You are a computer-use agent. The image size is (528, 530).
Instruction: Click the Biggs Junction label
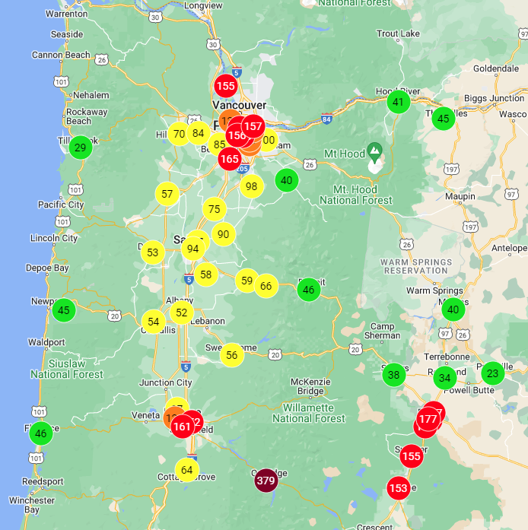pyautogui.click(x=494, y=98)
